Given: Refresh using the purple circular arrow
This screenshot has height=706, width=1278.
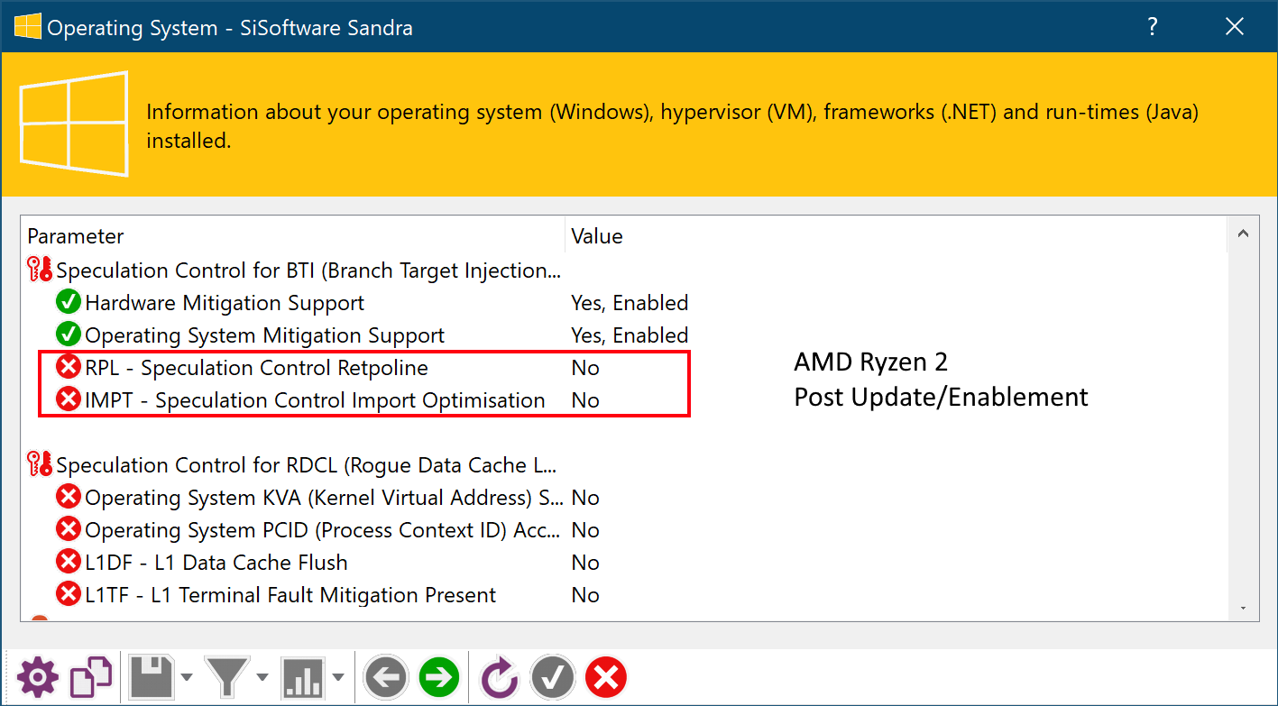Looking at the screenshot, I should 500,677.
